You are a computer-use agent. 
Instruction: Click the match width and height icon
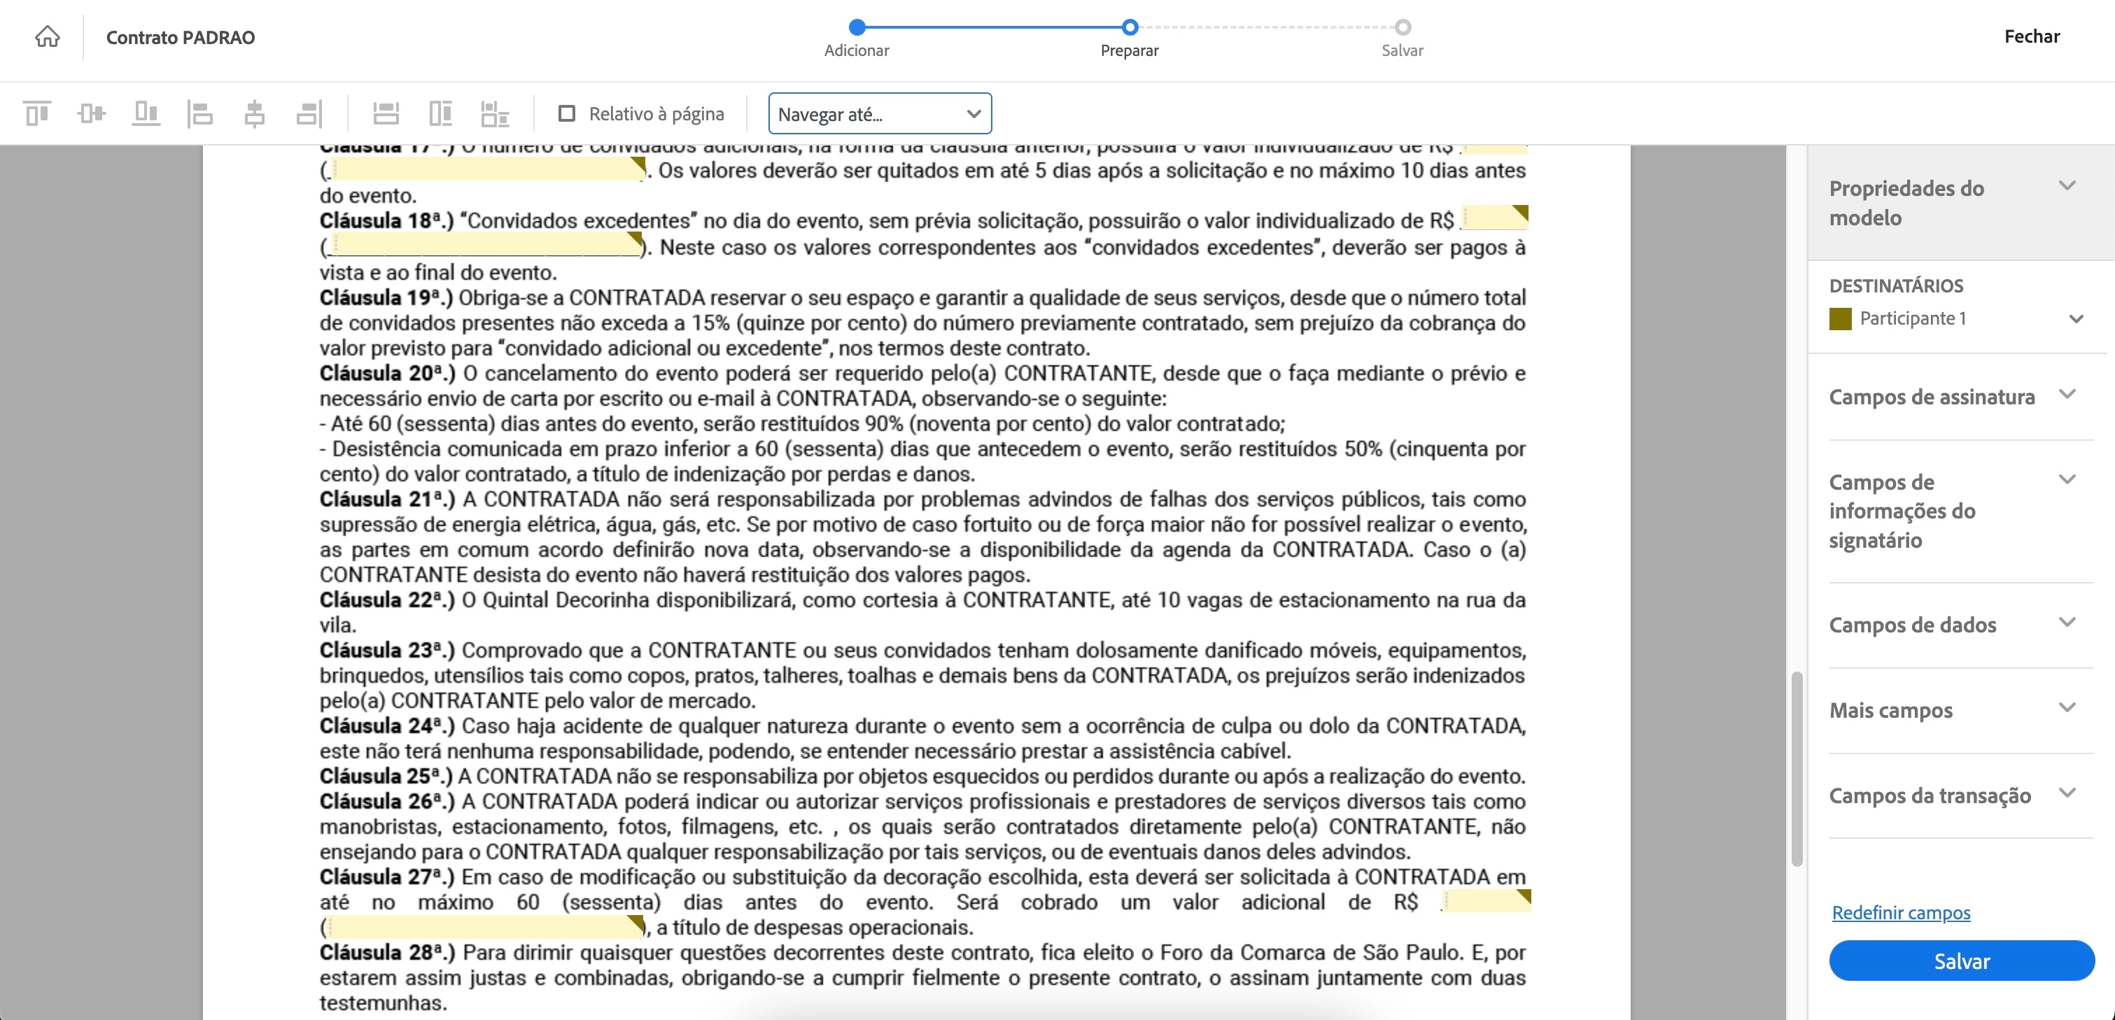pos(495,113)
